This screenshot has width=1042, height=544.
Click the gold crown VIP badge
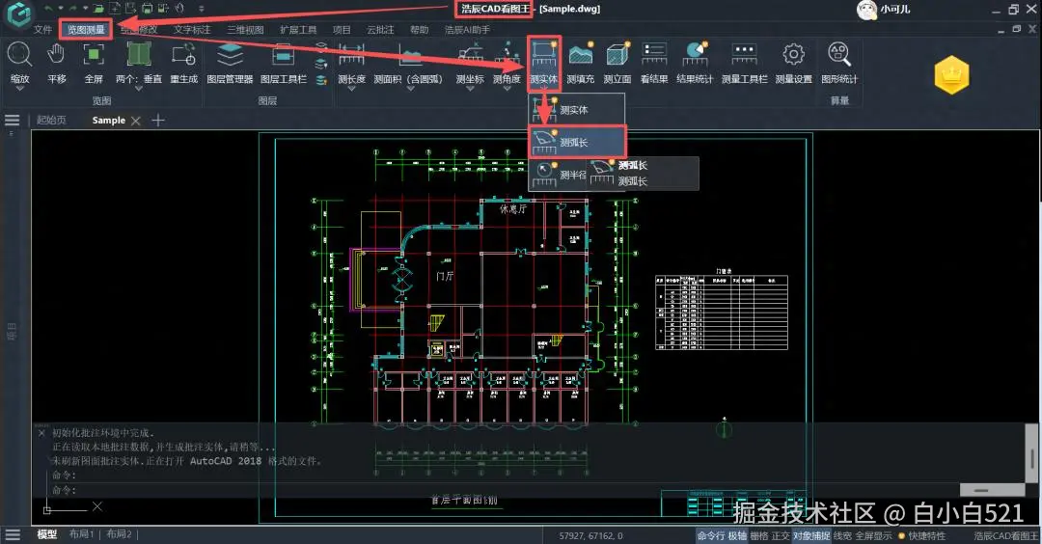[x=951, y=75]
